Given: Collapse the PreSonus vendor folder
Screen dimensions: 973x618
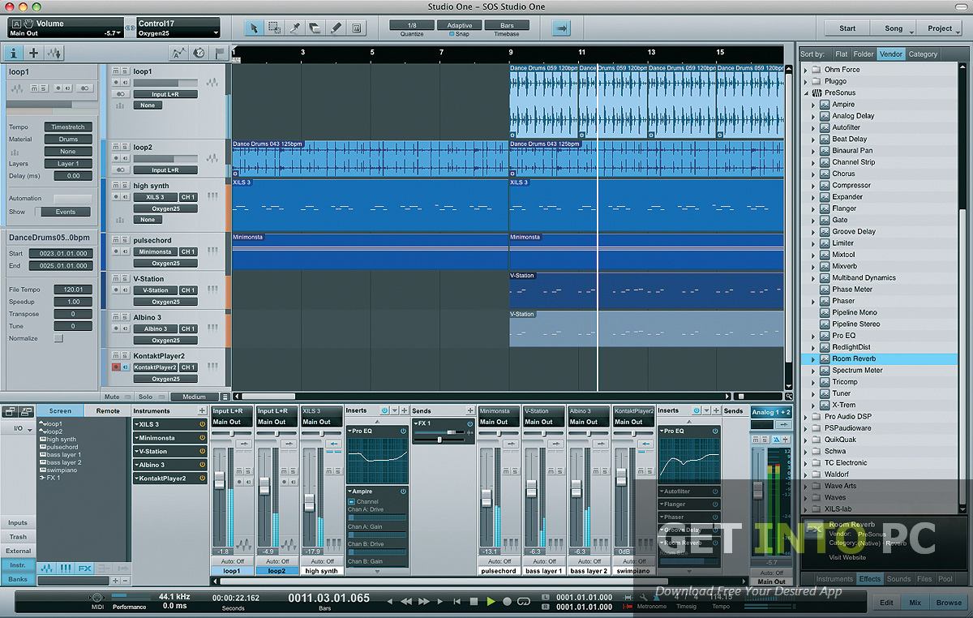Looking at the screenshot, I should click(x=806, y=93).
